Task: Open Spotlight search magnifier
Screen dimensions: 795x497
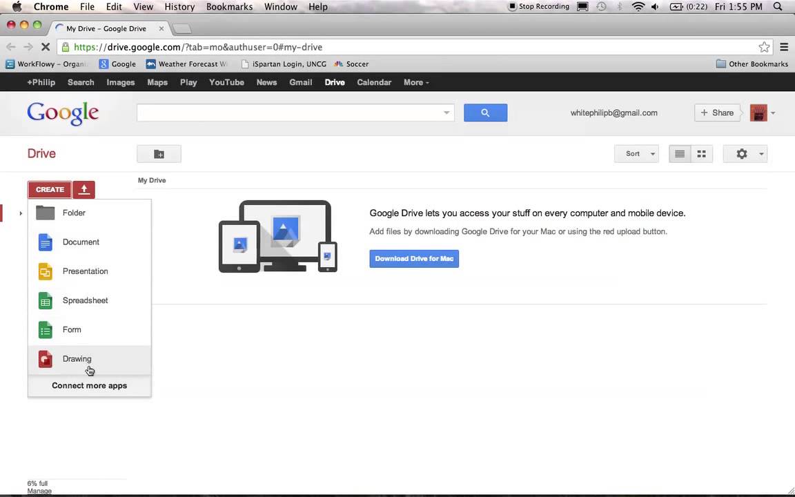Action: click(778, 7)
